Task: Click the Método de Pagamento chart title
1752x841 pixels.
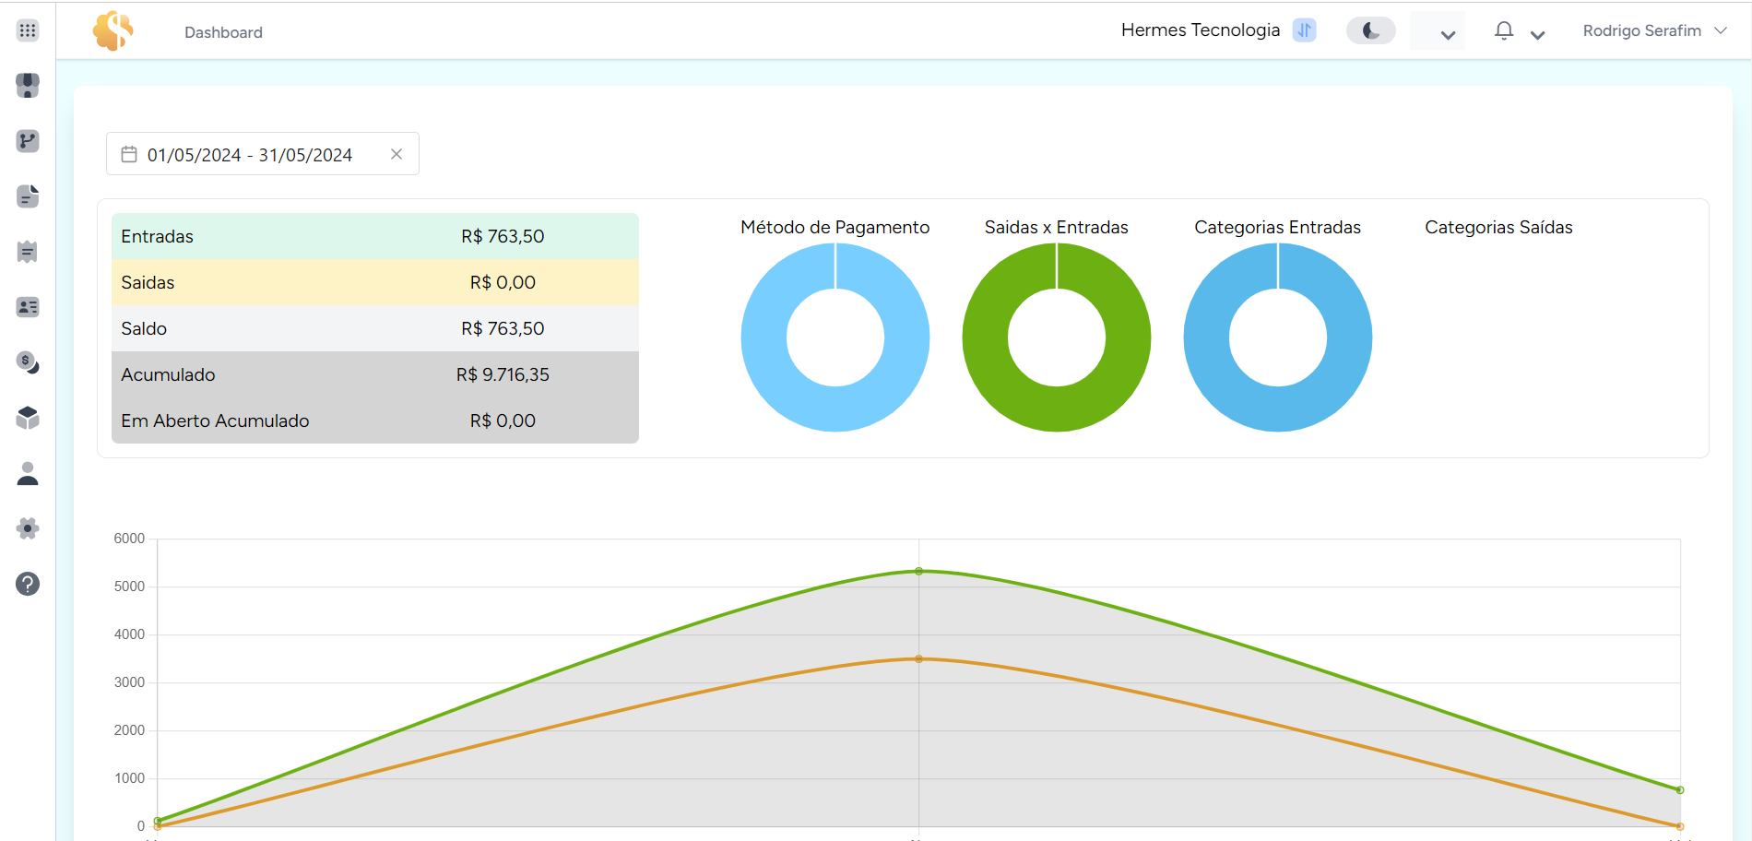Action: (x=835, y=227)
